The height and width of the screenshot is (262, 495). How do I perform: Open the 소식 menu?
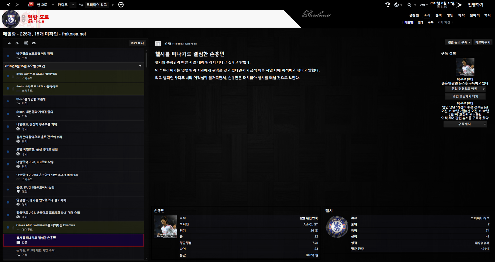click(427, 15)
